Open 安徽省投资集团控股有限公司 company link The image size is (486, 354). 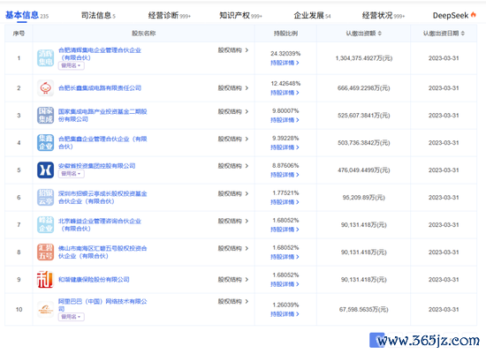96,166
